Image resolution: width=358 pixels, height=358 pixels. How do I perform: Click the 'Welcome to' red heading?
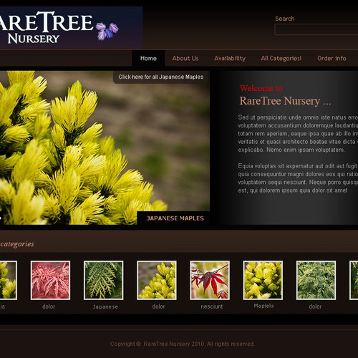pos(261,88)
